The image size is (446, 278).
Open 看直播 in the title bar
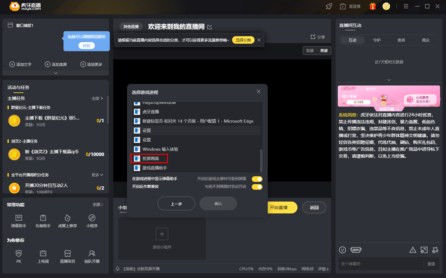(350, 6)
